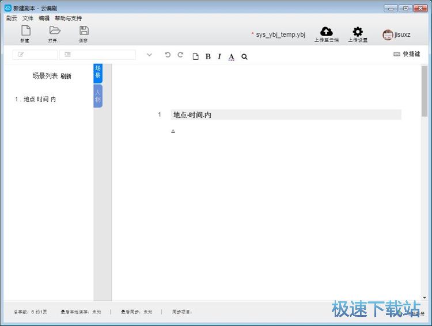Open the search magnifier tool
The image size is (432, 326).
click(244, 56)
